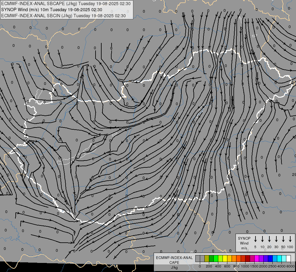Choose the crimson-pink swatch right of 1500
Screen dimensions: 296x272
pyautogui.click(x=252, y=259)
